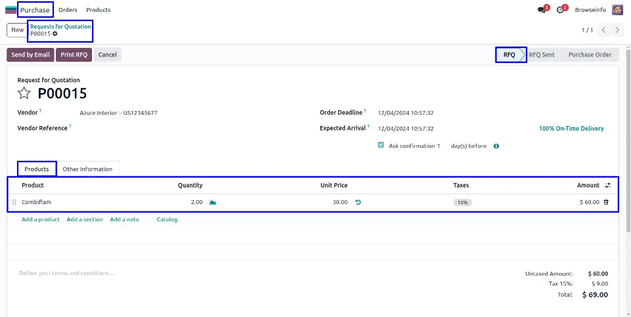Click Add a product link

point(41,219)
